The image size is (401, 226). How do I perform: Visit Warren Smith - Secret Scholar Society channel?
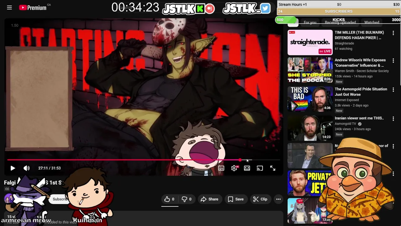coord(362,71)
